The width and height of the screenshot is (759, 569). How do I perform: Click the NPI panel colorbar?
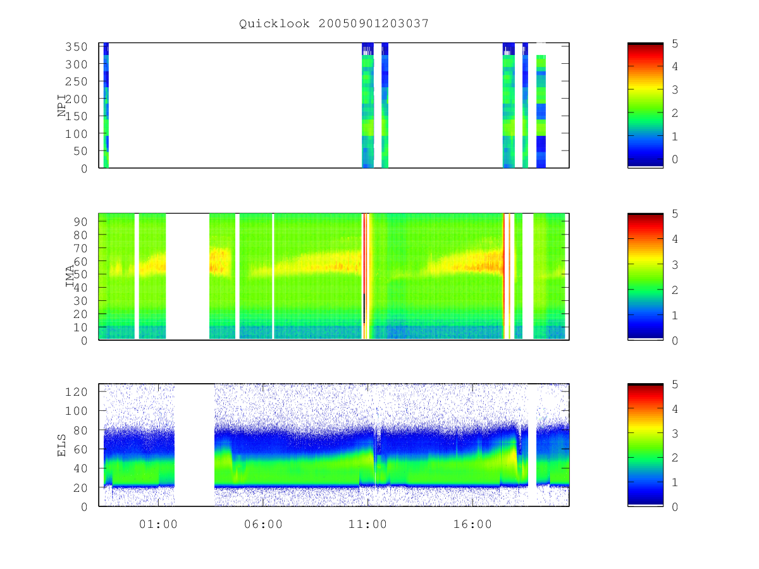645,105
